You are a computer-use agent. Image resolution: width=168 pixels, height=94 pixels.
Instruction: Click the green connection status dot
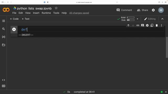tap(162, 92)
